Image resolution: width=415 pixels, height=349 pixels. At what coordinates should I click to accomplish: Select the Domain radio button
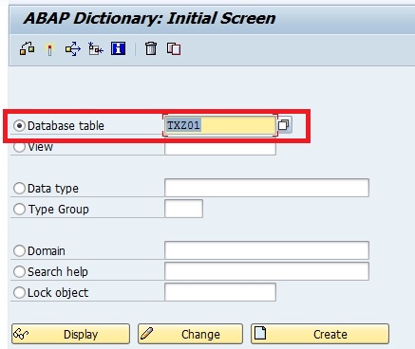pyautogui.click(x=19, y=251)
